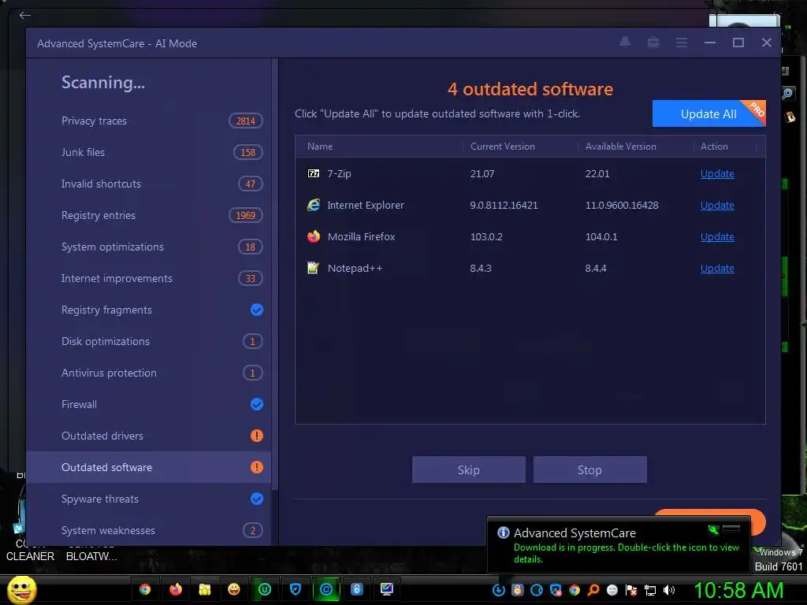Image resolution: width=807 pixels, height=605 pixels.
Task: Click the notification bell icon in title bar
Action: (625, 43)
